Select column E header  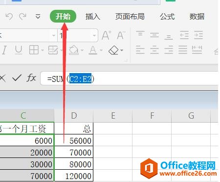point(113,116)
